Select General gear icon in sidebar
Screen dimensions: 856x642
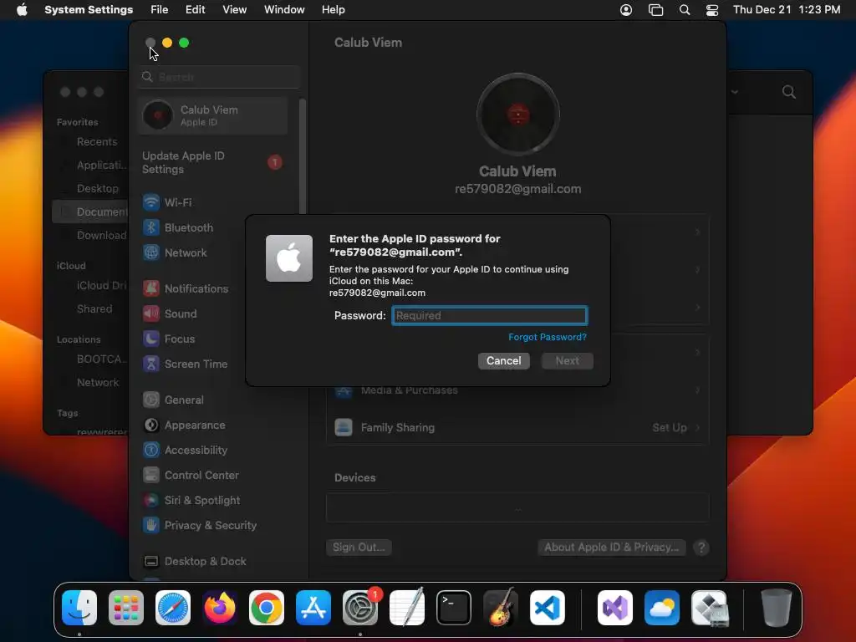pyautogui.click(x=151, y=400)
